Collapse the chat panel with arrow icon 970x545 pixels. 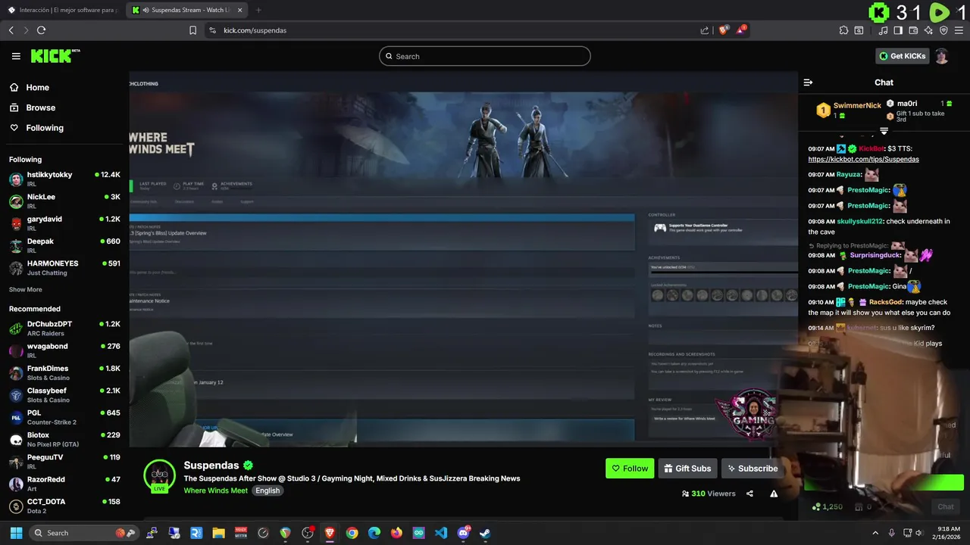(808, 83)
